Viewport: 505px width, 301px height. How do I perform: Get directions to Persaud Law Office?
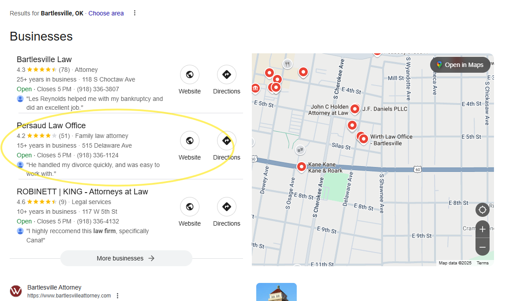coord(227,141)
